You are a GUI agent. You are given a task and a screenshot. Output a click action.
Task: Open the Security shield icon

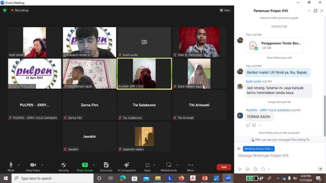(x=64, y=165)
